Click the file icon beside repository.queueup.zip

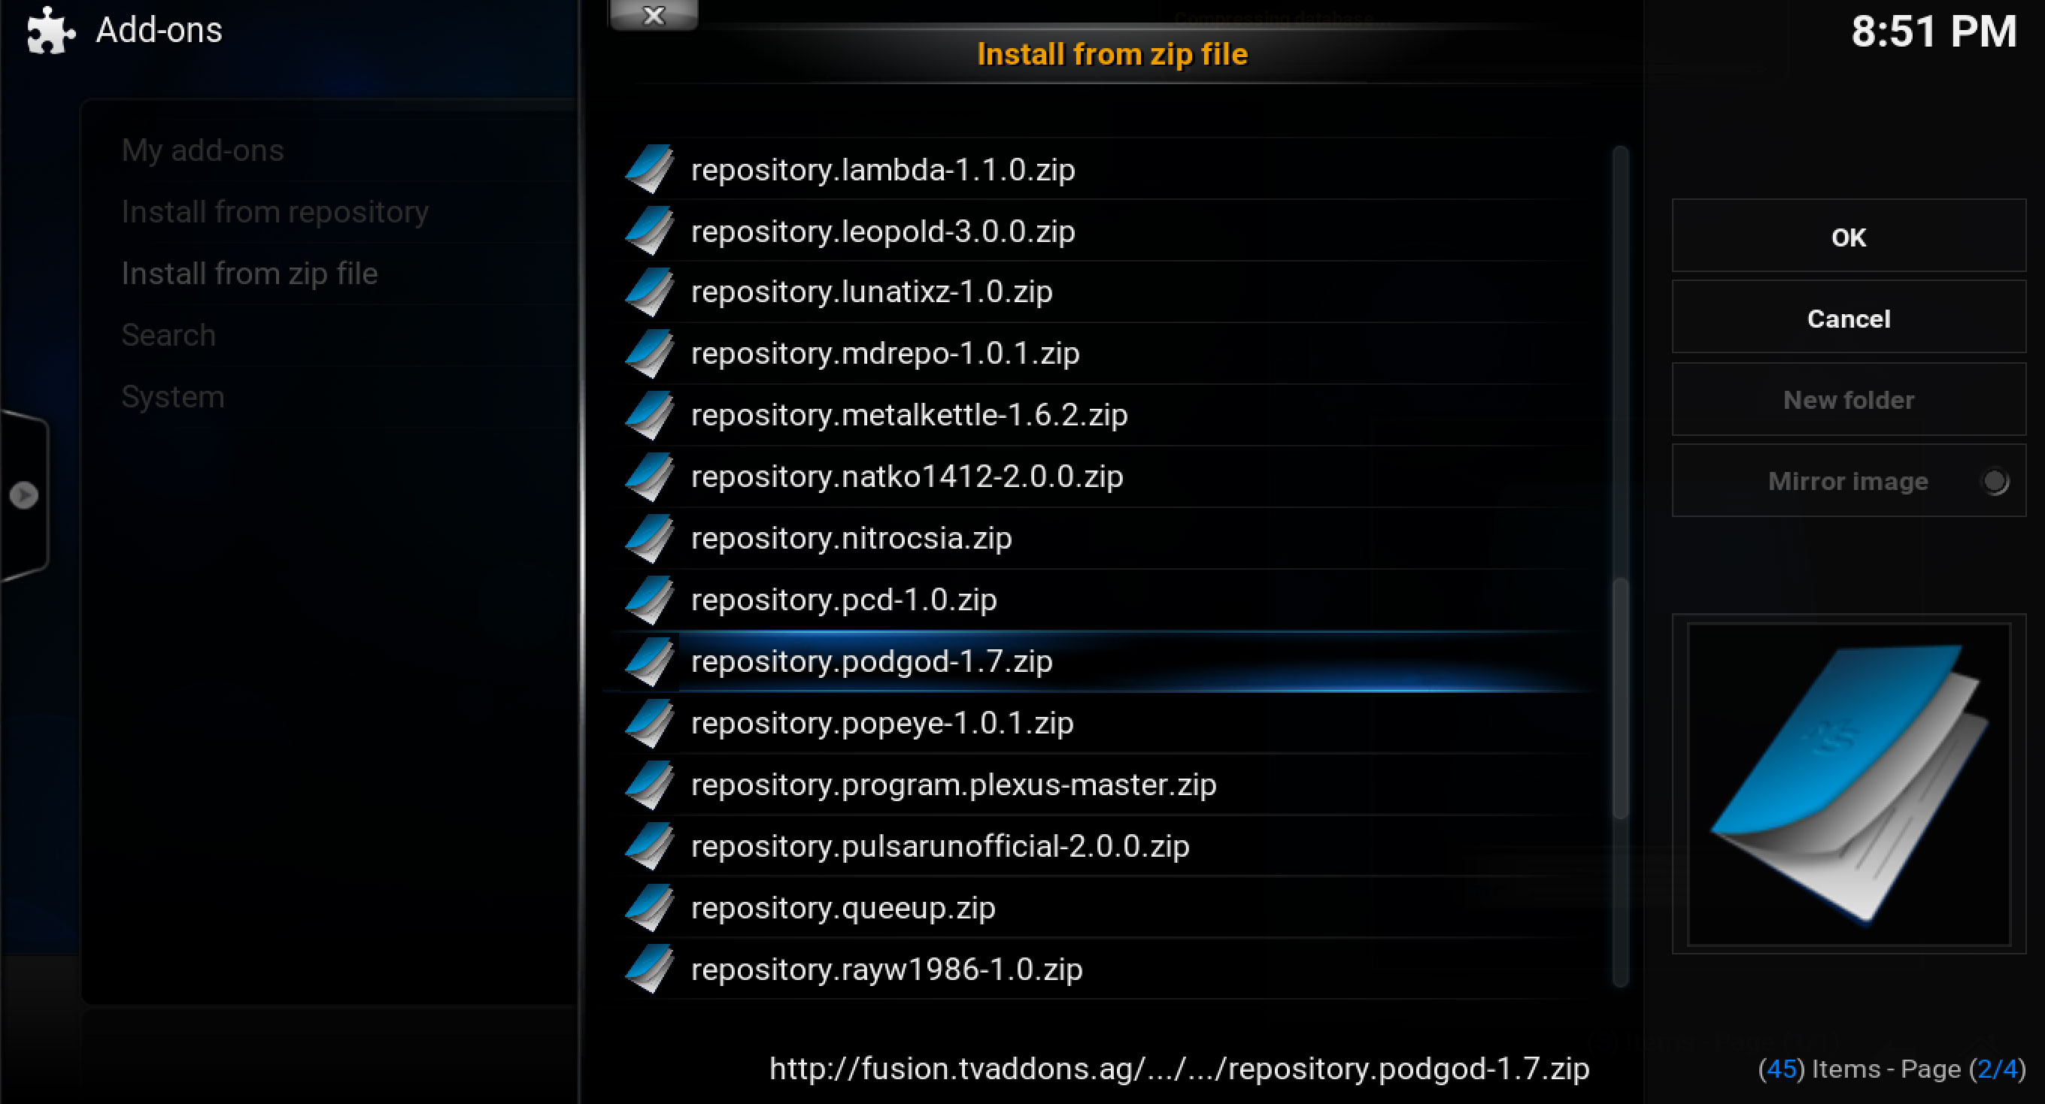pos(649,907)
